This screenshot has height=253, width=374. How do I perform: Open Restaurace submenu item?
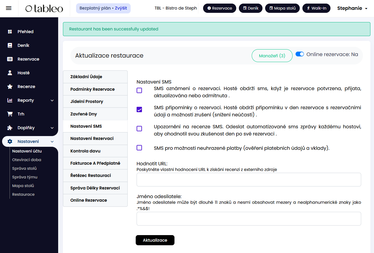point(23,194)
